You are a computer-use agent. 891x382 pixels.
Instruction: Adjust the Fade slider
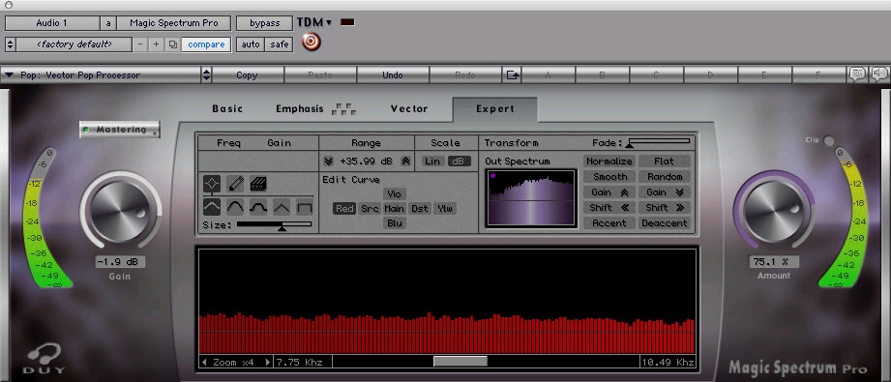pos(659,142)
